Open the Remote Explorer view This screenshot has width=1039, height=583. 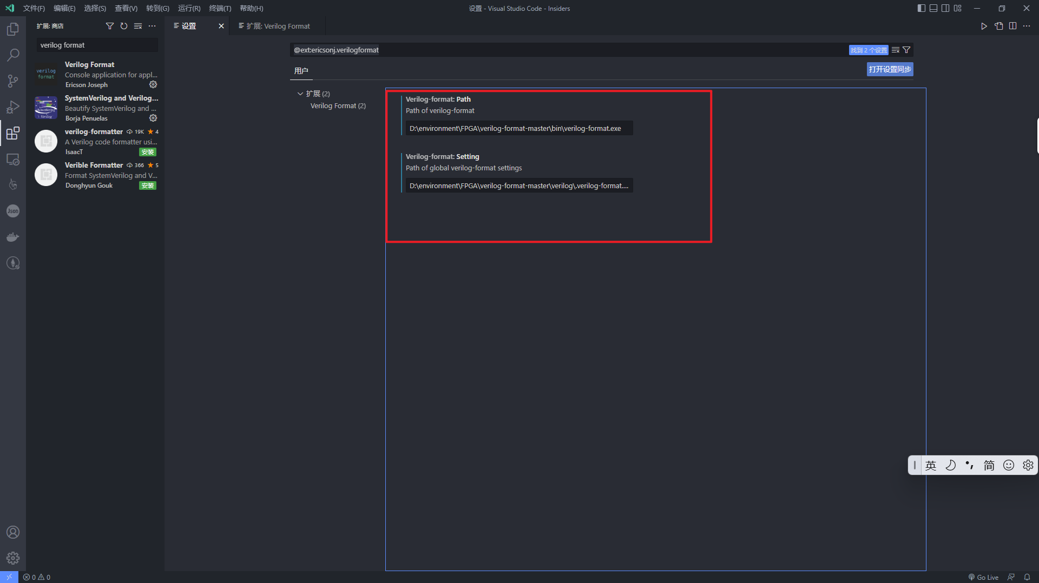pyautogui.click(x=13, y=160)
